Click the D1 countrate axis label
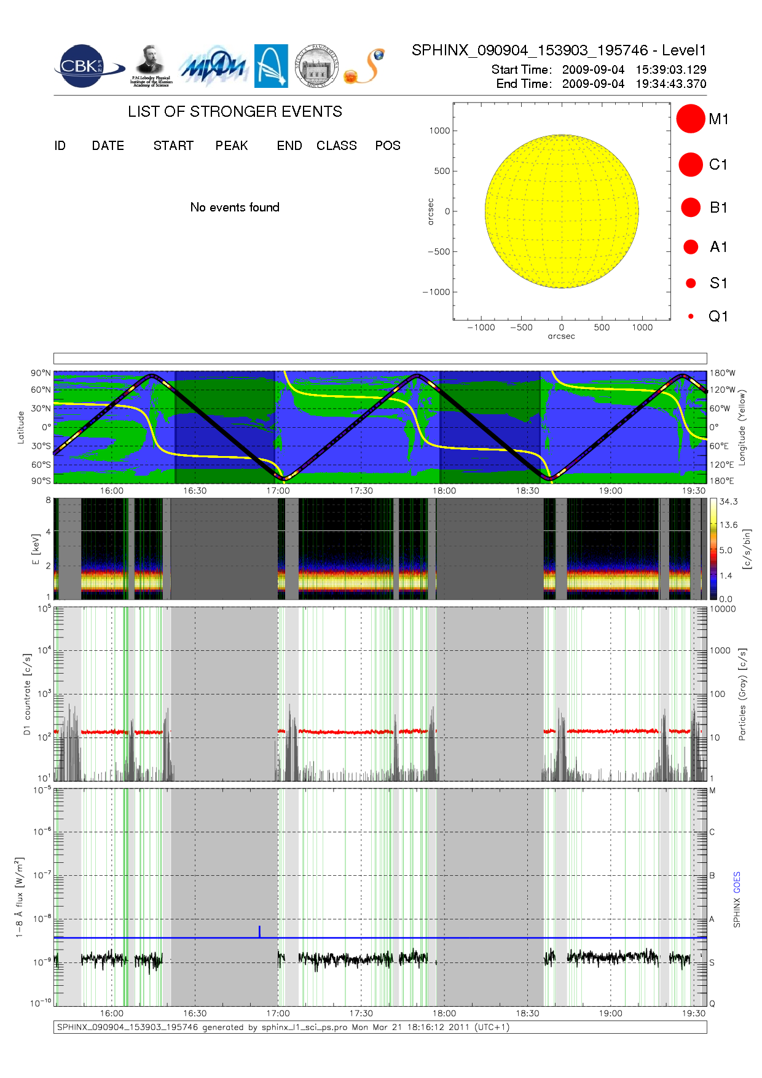 (x=26, y=694)
